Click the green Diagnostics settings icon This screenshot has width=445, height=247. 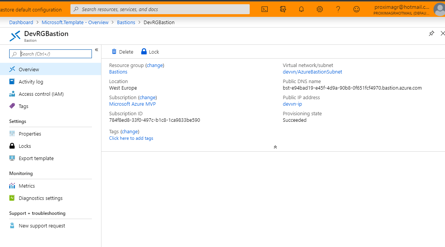[12, 198]
